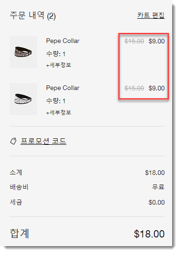Click the first item's $9.00 sale price

click(x=157, y=41)
